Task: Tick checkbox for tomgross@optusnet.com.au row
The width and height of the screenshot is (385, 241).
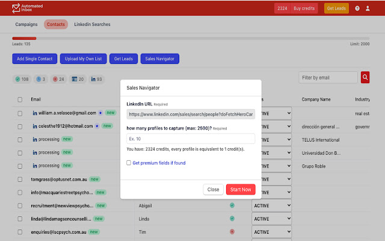Action: tap(20, 180)
